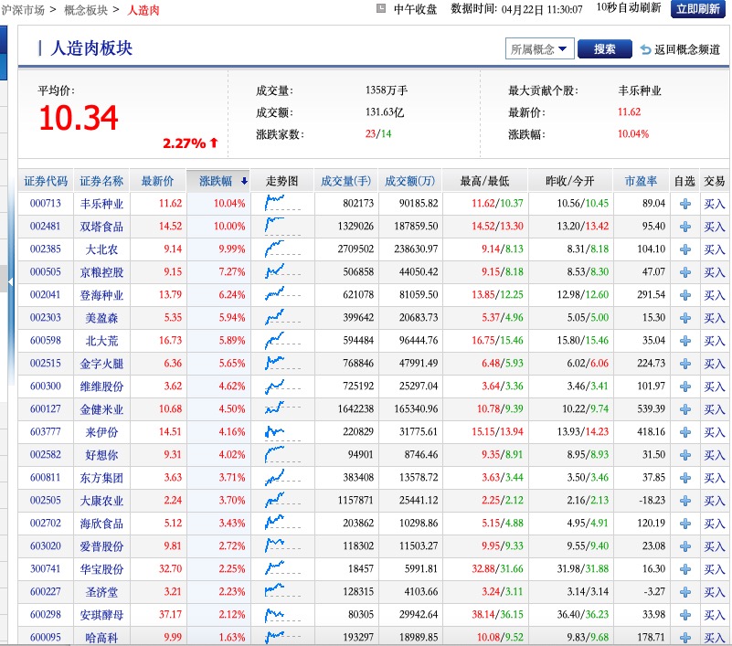Open 京粮控股 trend sparkline chart
Image resolution: width=732 pixels, height=646 pixels.
click(281, 272)
